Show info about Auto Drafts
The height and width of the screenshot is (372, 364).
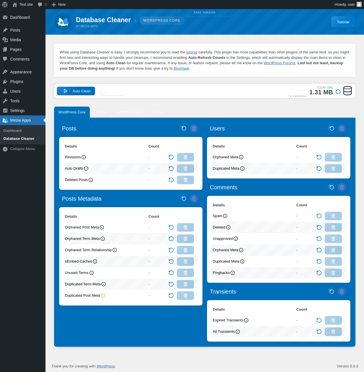coord(86,169)
